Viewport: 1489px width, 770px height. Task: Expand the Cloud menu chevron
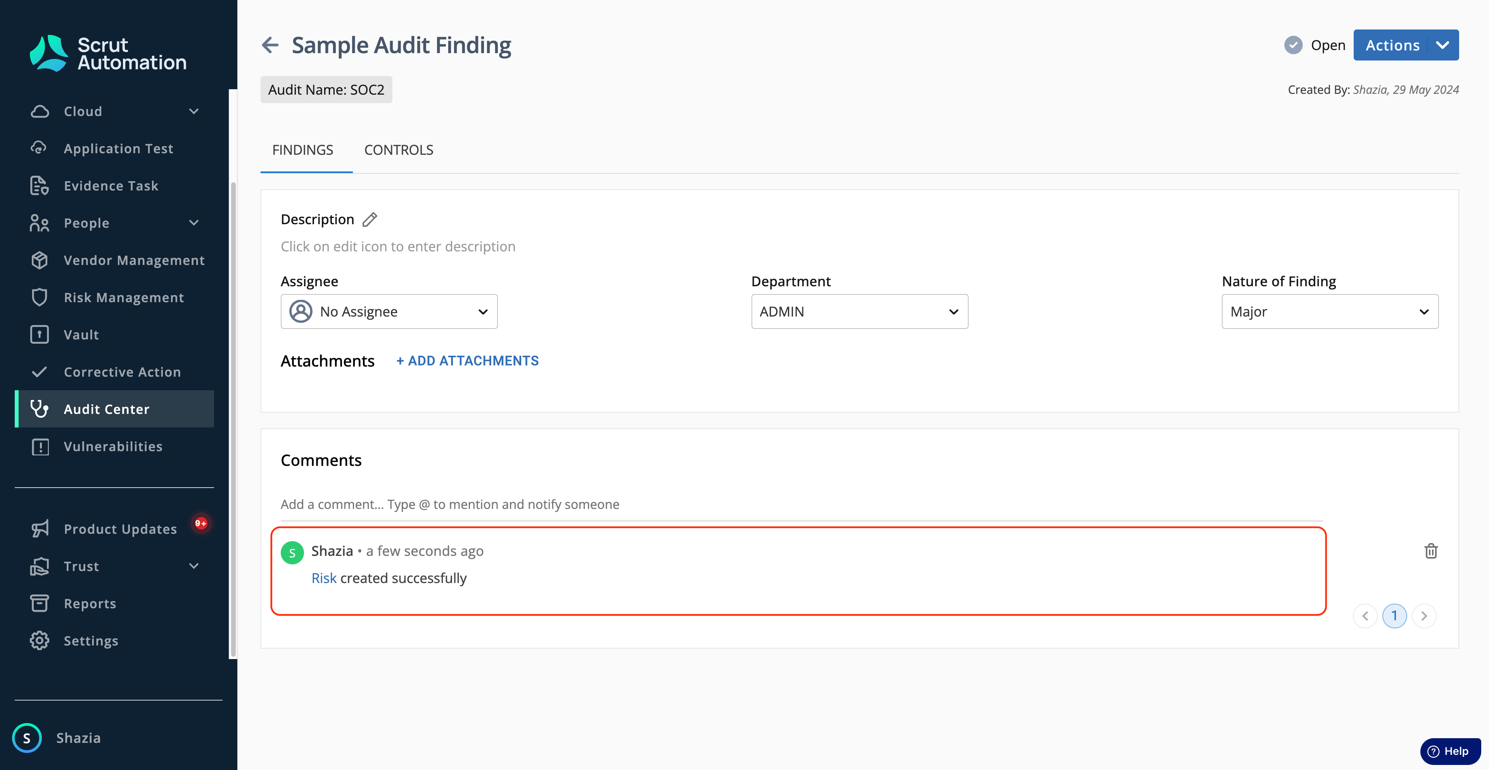(x=194, y=111)
